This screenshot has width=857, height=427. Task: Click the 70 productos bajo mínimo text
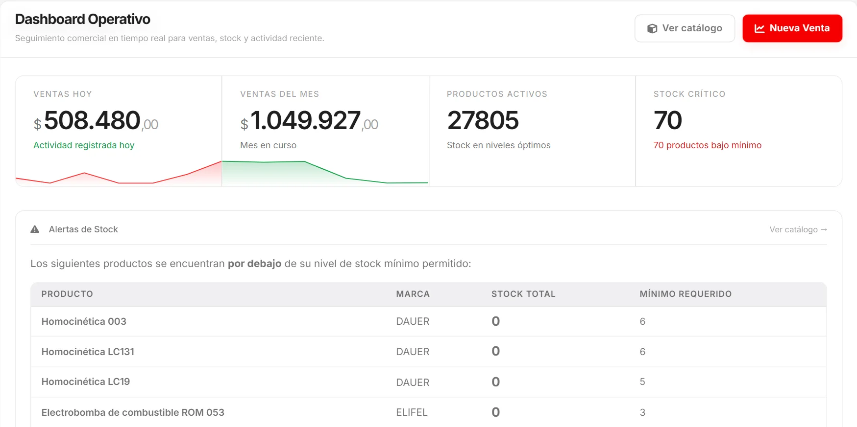point(708,145)
